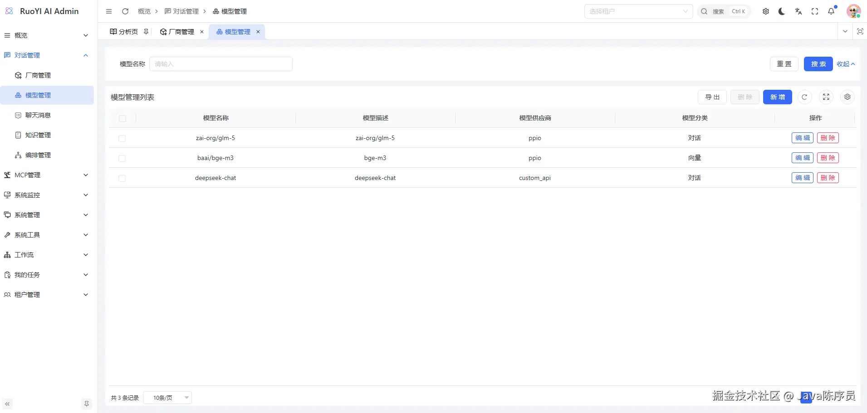
Task: Edit the deepseek-chat row
Action: pos(803,178)
